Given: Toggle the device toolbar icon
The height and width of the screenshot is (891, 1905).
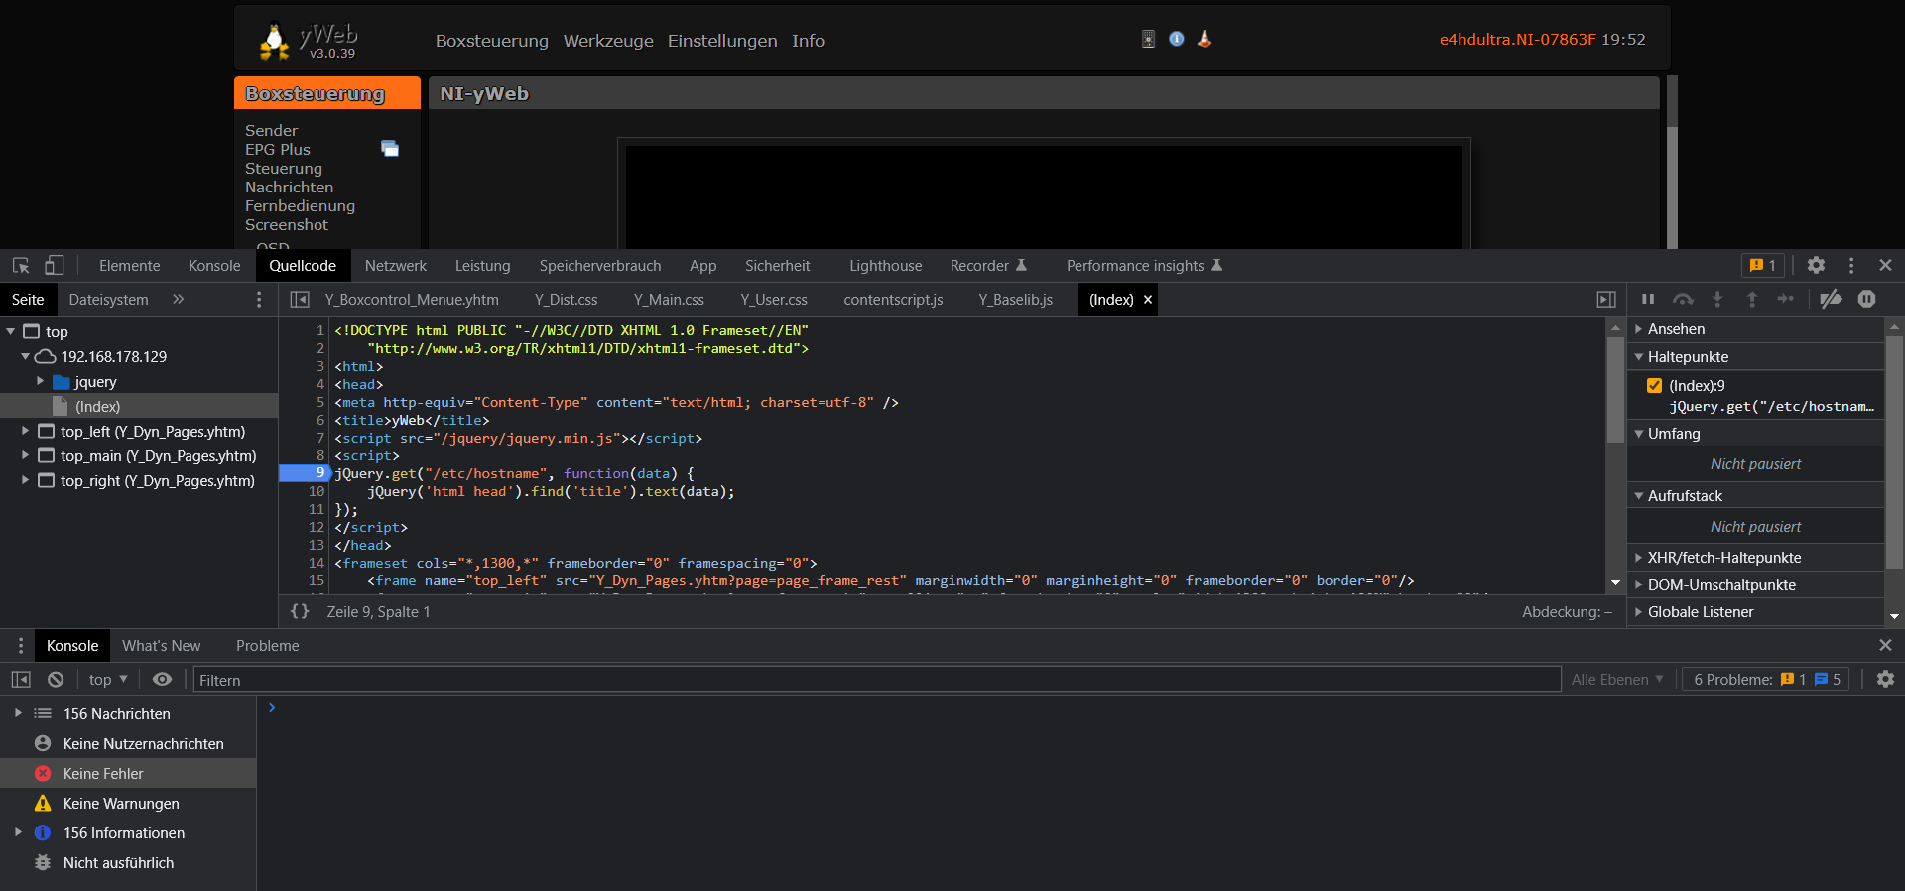Looking at the screenshot, I should point(55,266).
